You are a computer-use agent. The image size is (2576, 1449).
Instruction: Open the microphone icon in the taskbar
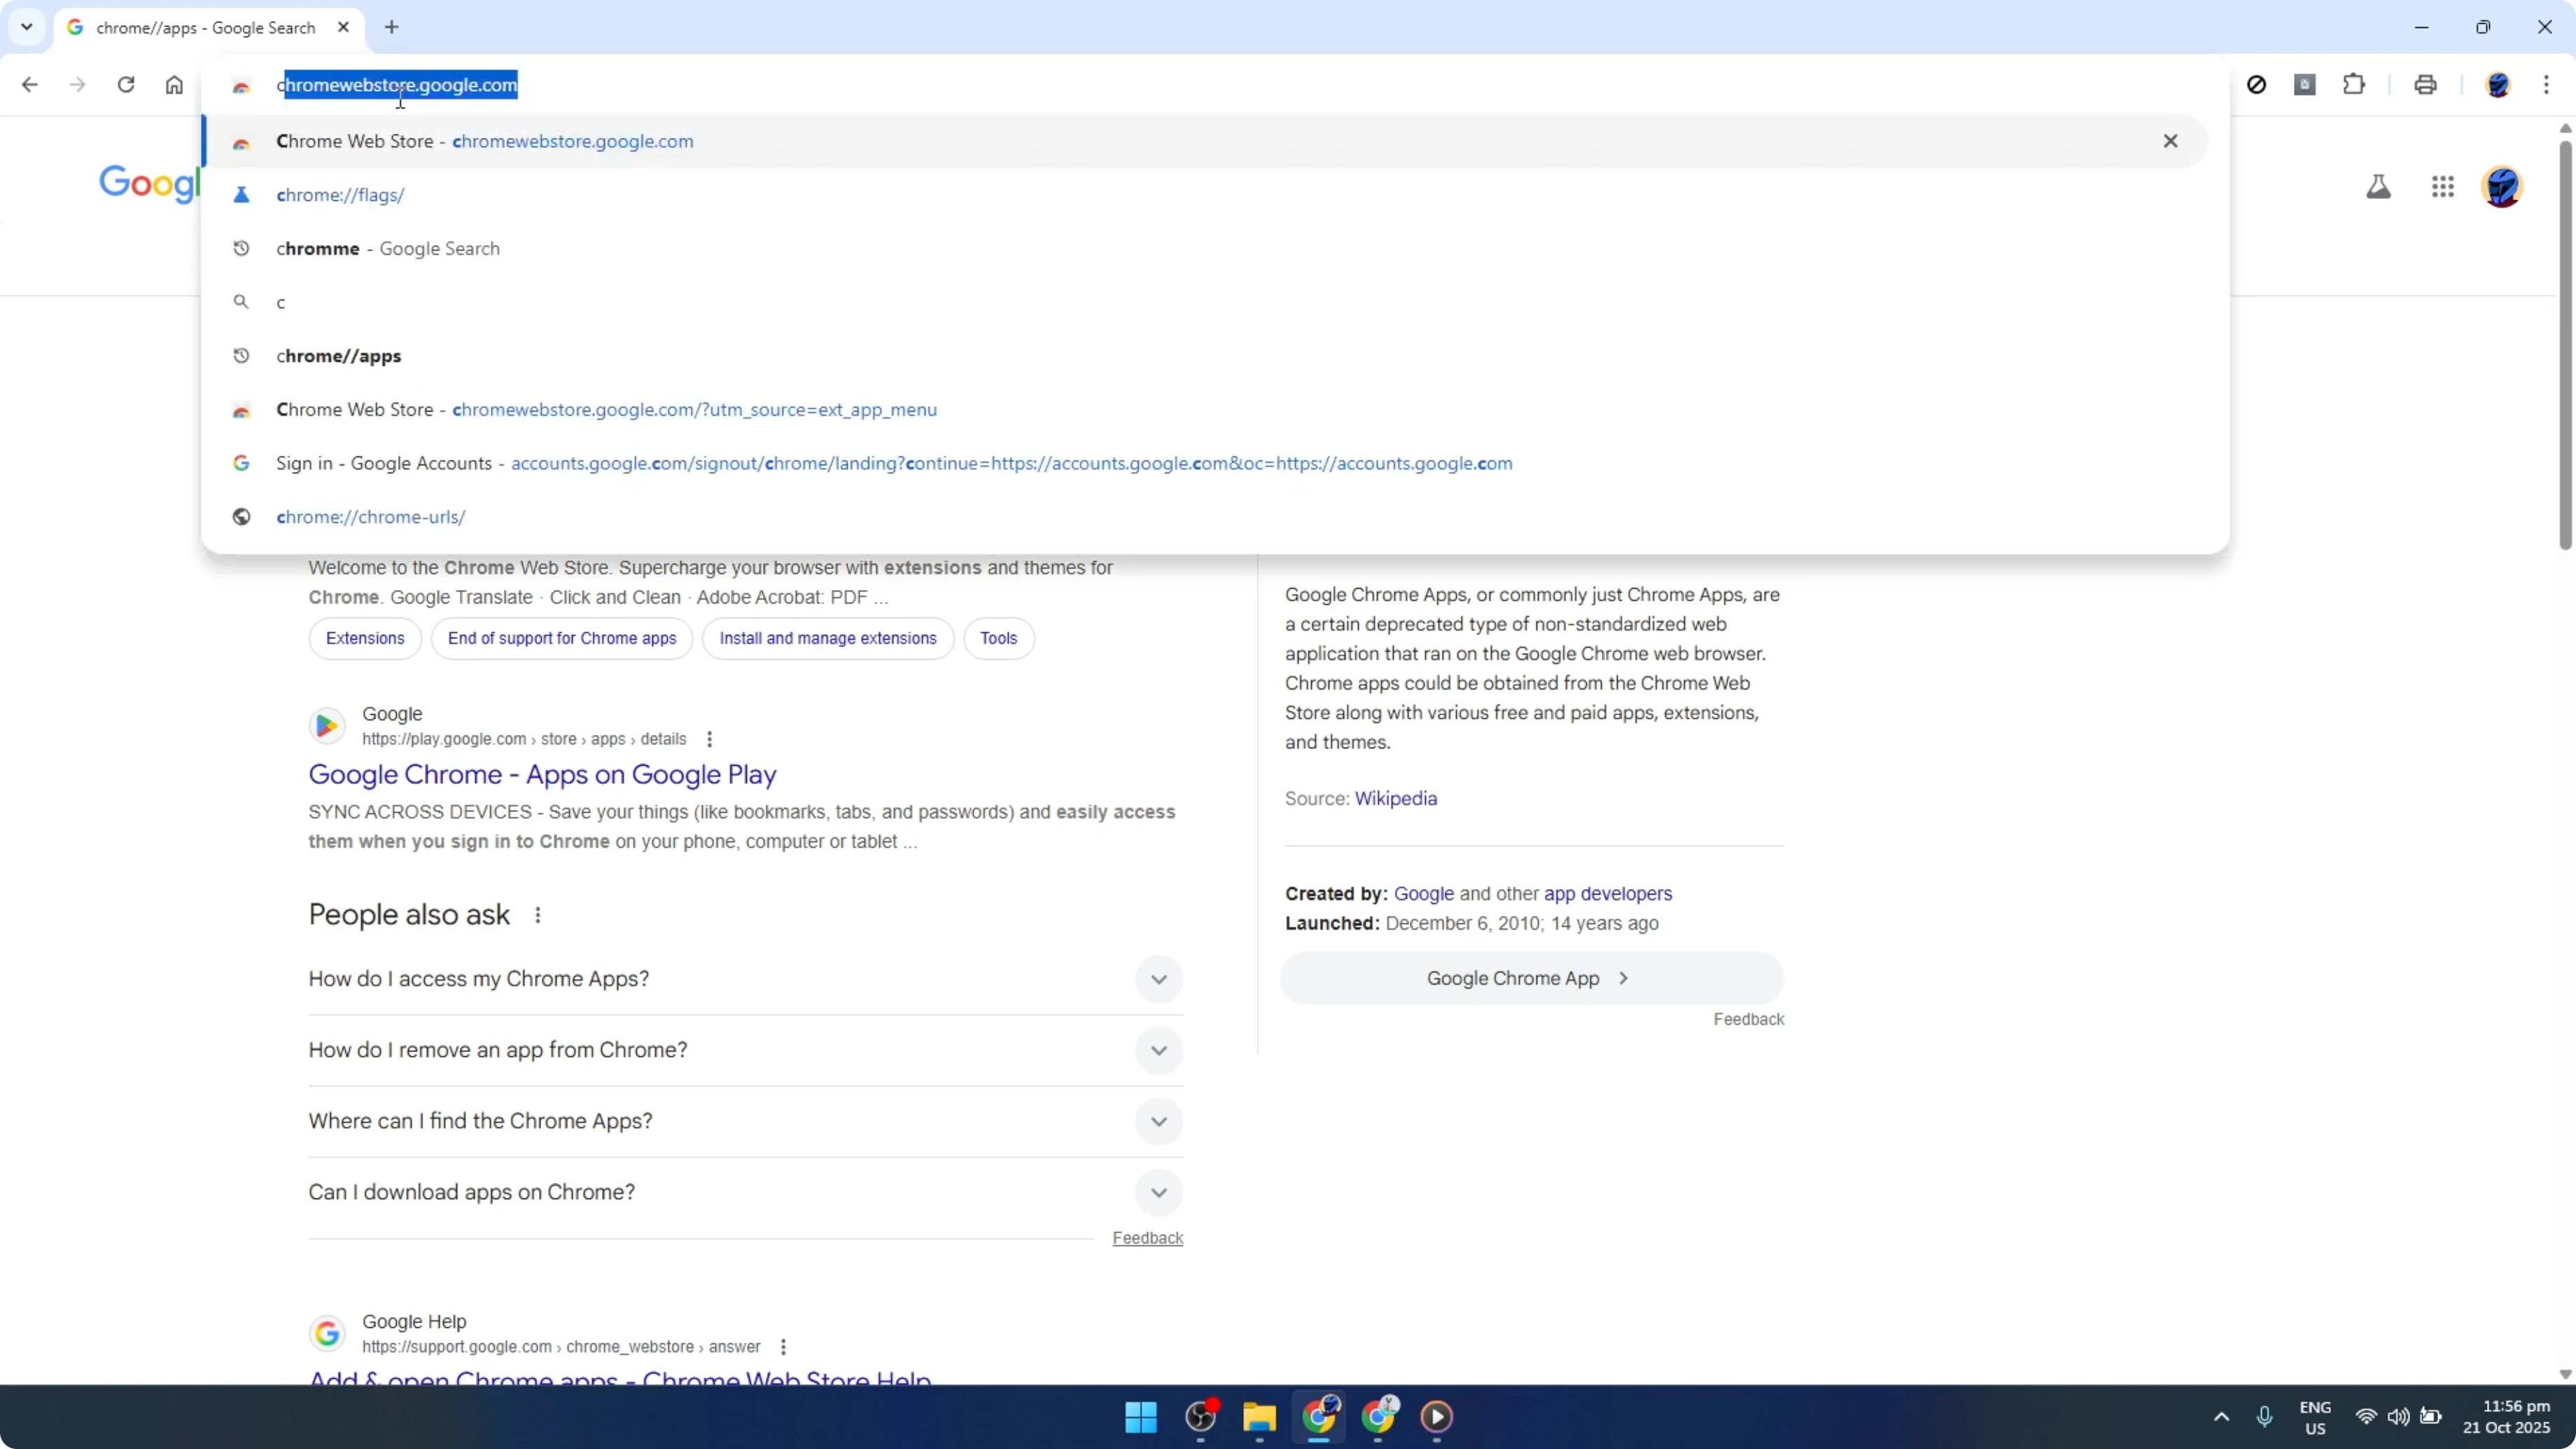[2266, 1417]
